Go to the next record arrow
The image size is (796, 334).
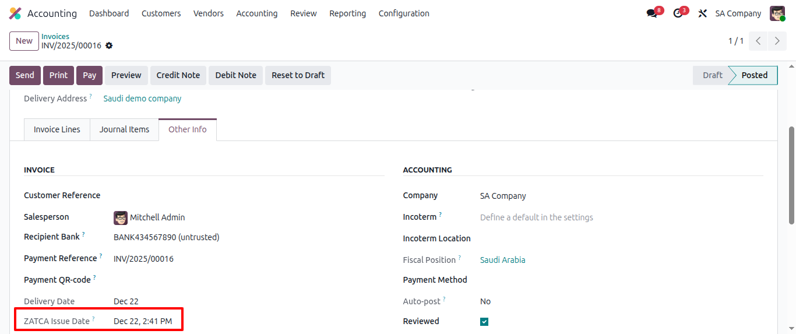coord(777,41)
